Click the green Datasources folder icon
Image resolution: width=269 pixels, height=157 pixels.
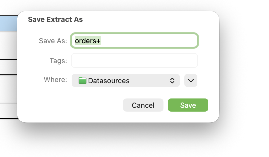[82, 81]
